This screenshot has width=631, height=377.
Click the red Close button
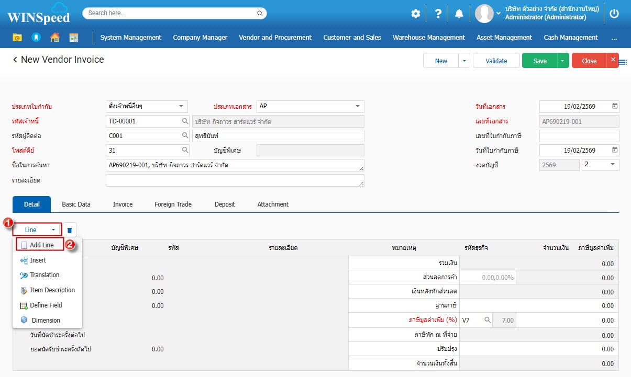point(589,61)
